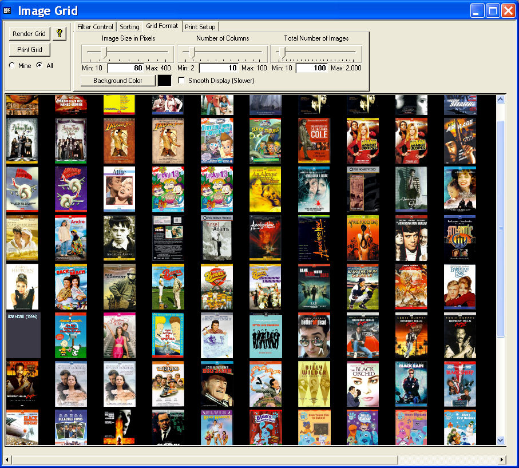Image resolution: width=519 pixels, height=468 pixels.
Task: Open the Sorting tab
Action: [x=129, y=27]
